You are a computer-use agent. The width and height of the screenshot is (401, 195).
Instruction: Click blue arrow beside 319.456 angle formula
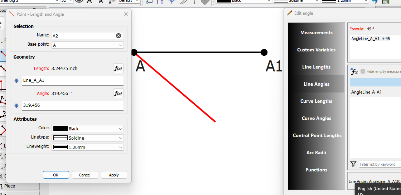[16, 106]
